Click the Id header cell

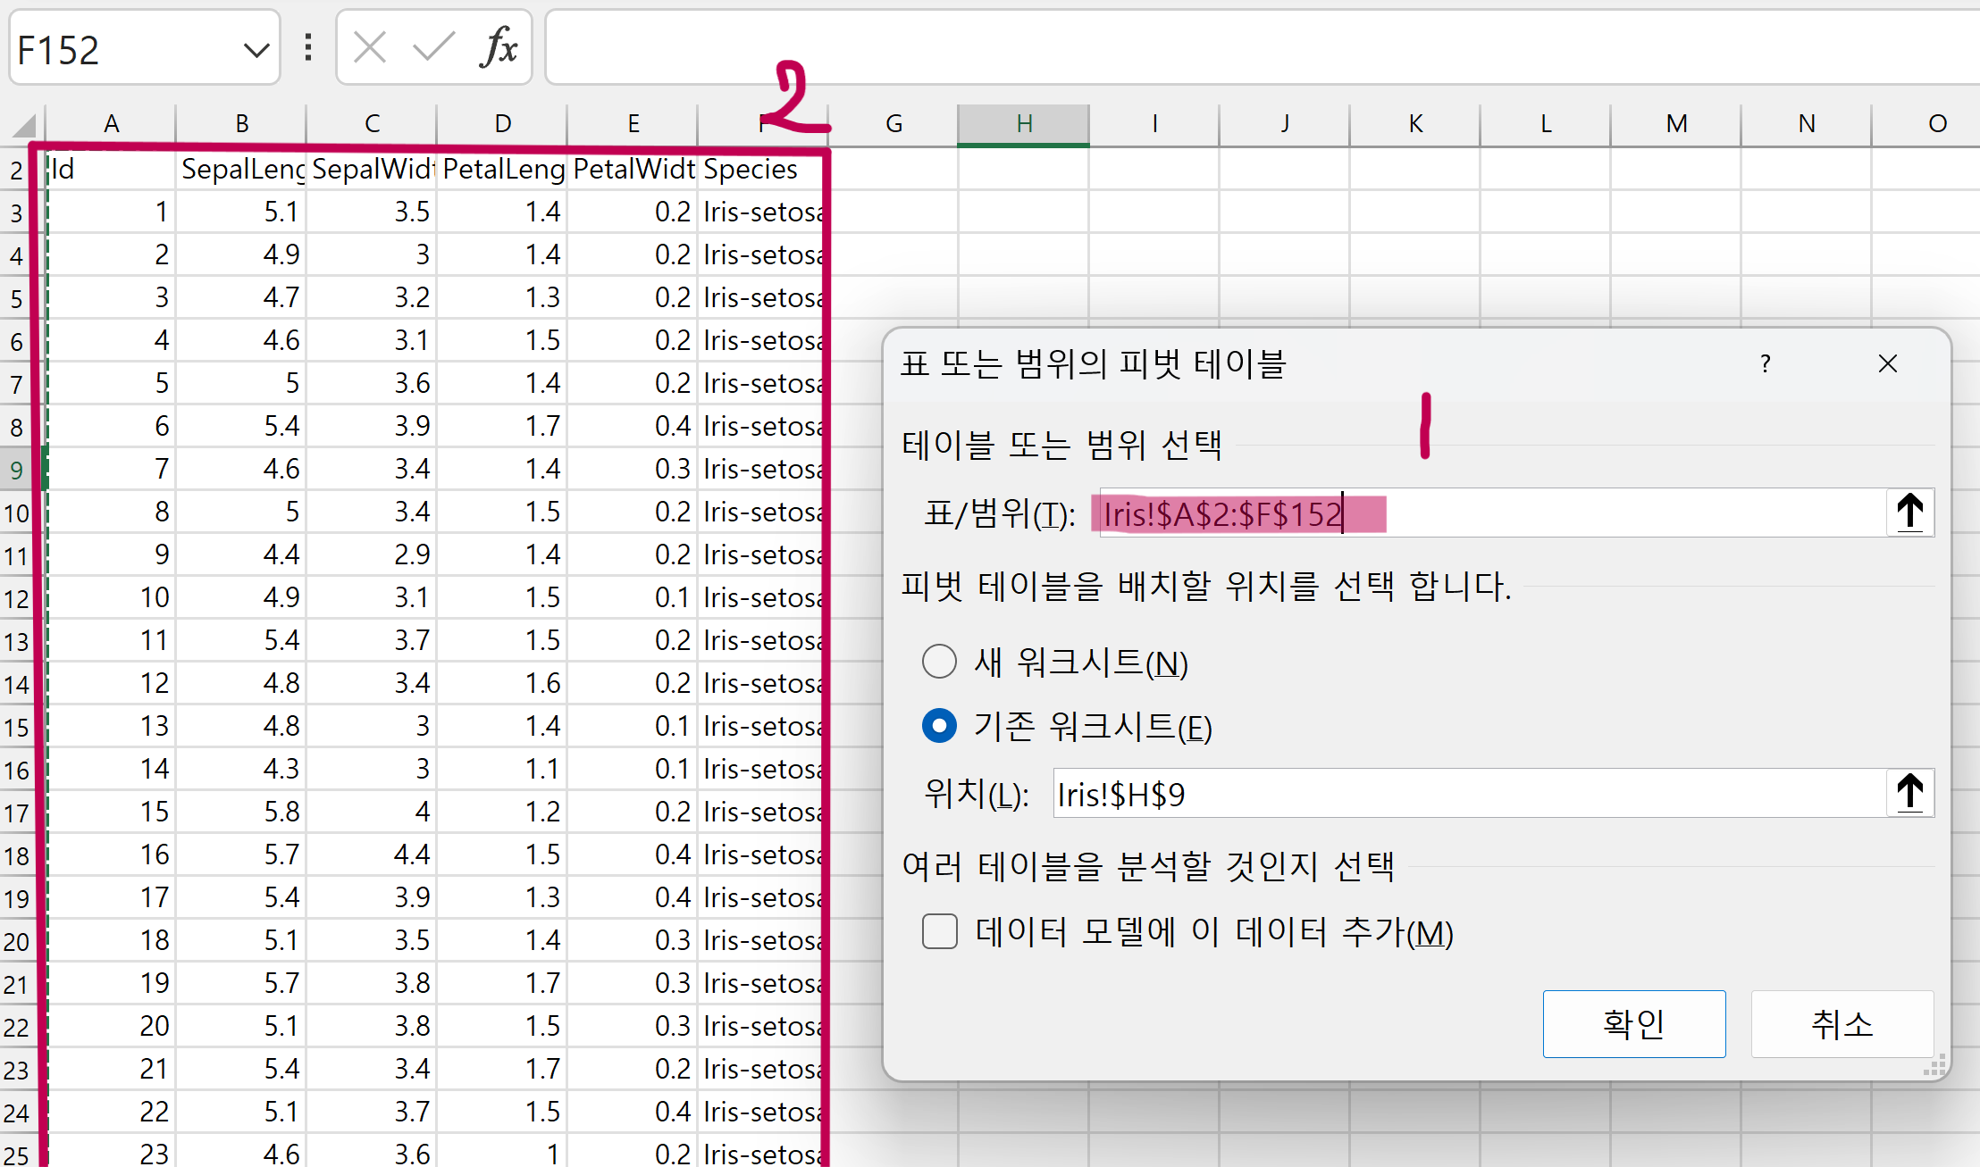tap(111, 169)
